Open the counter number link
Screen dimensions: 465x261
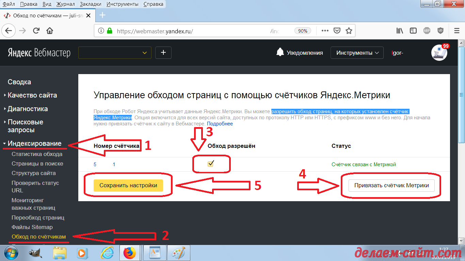tap(105, 164)
